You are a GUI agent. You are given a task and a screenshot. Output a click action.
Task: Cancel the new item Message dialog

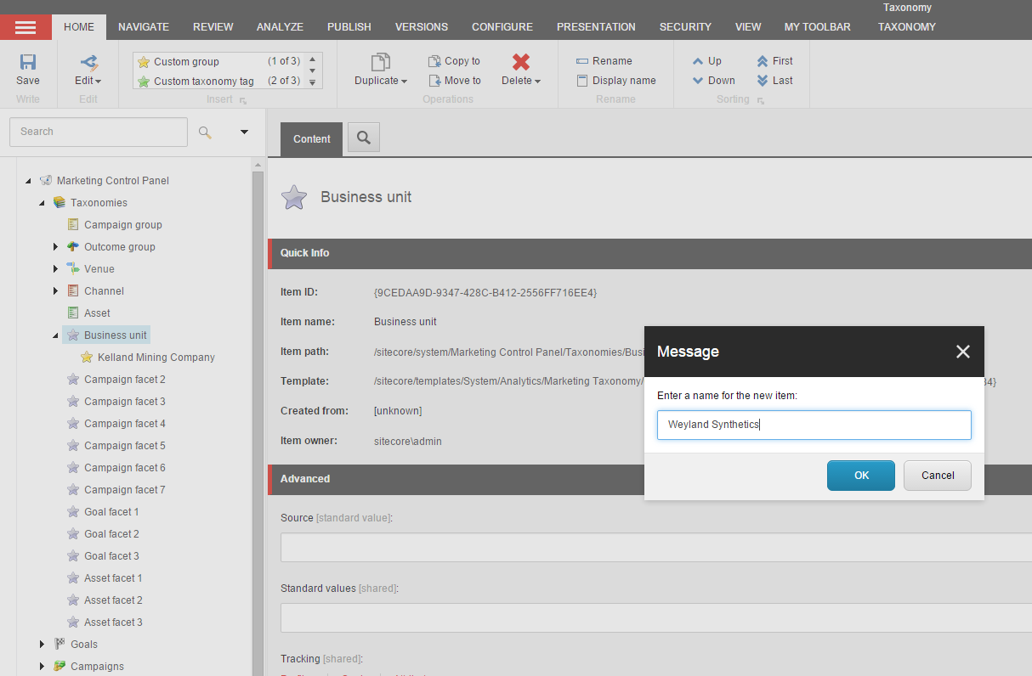[938, 476]
